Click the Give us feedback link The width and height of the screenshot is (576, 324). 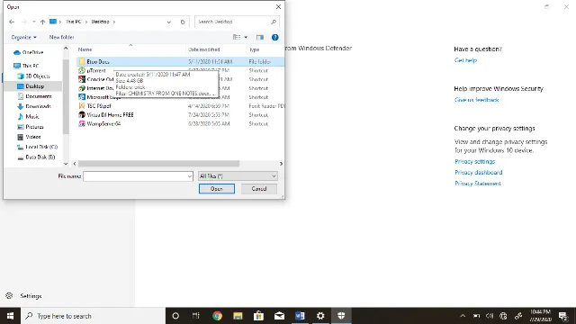pos(476,100)
